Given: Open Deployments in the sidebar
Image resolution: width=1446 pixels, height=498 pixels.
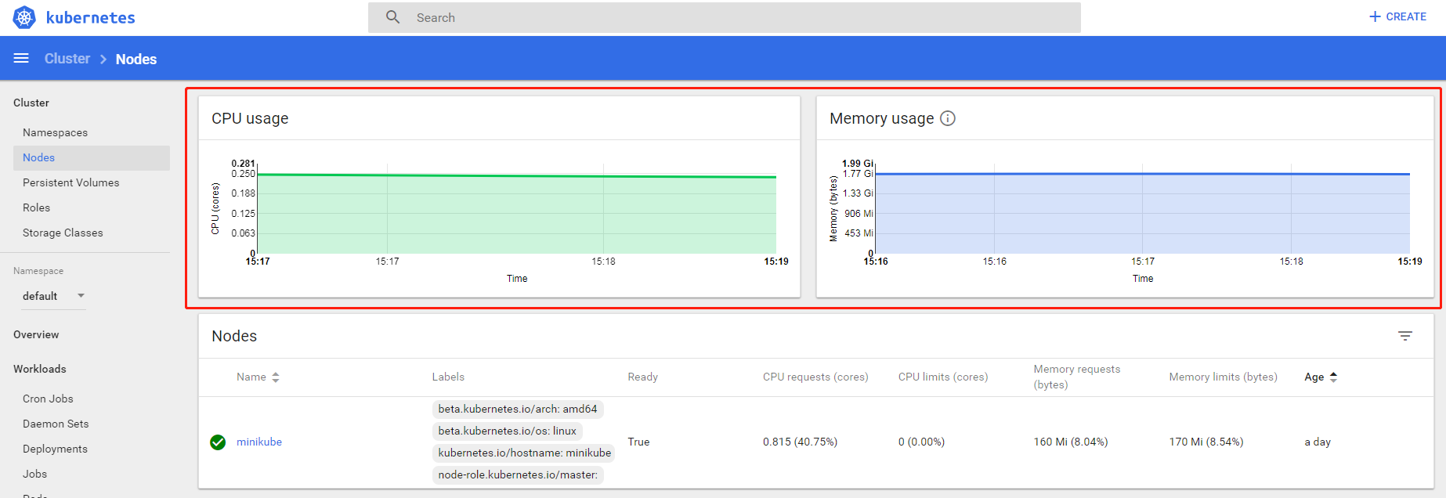Looking at the screenshot, I should coord(55,449).
